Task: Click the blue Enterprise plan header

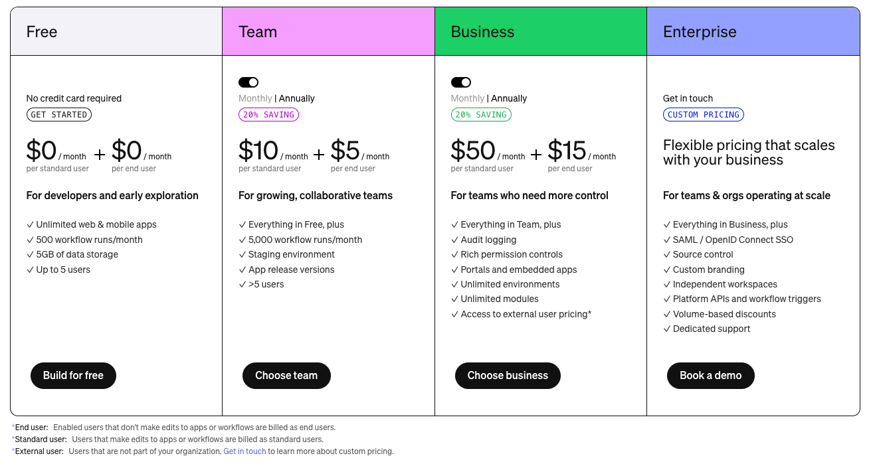Action: pos(753,32)
